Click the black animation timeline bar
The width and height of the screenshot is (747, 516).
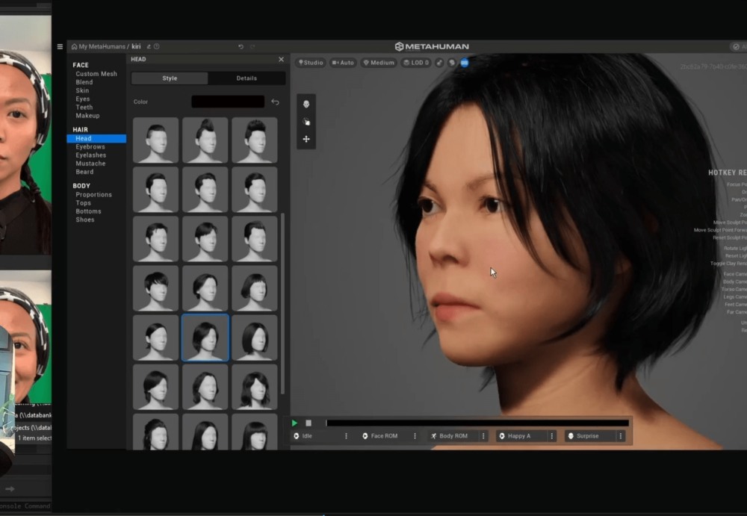tap(477, 423)
